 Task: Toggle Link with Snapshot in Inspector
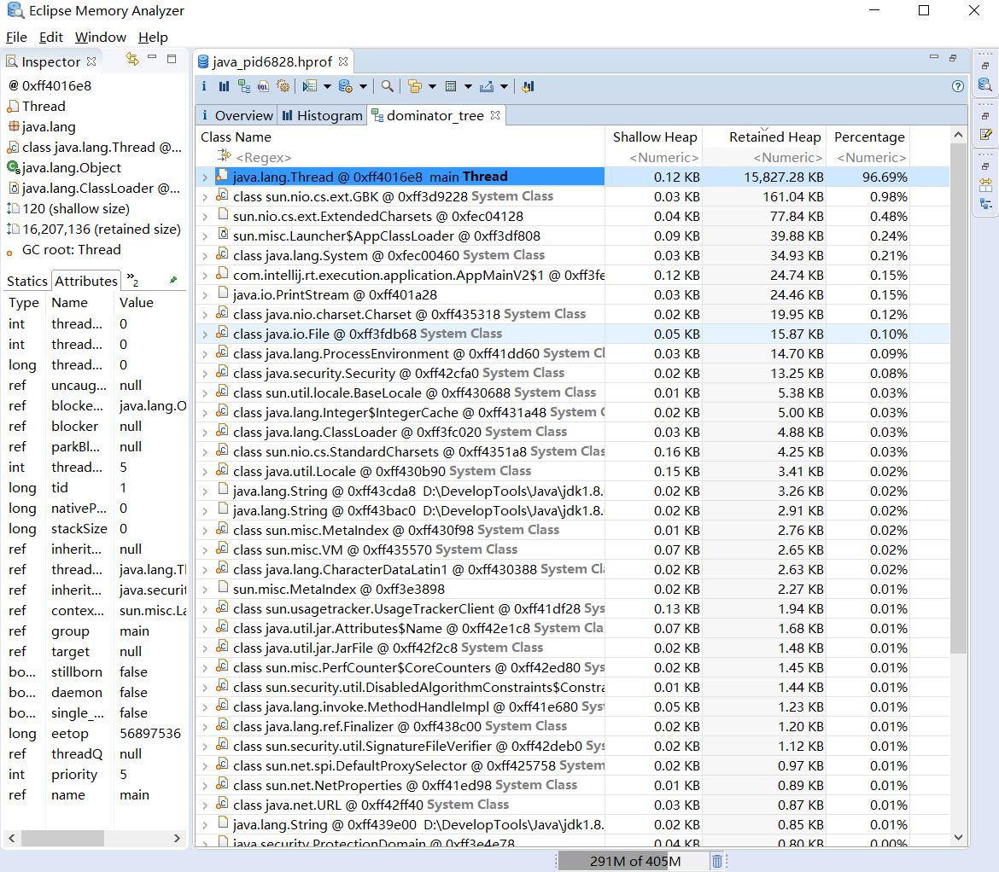(x=131, y=59)
